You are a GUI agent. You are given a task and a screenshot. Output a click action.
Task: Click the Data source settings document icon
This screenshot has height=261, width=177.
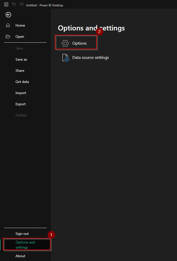tap(66, 58)
